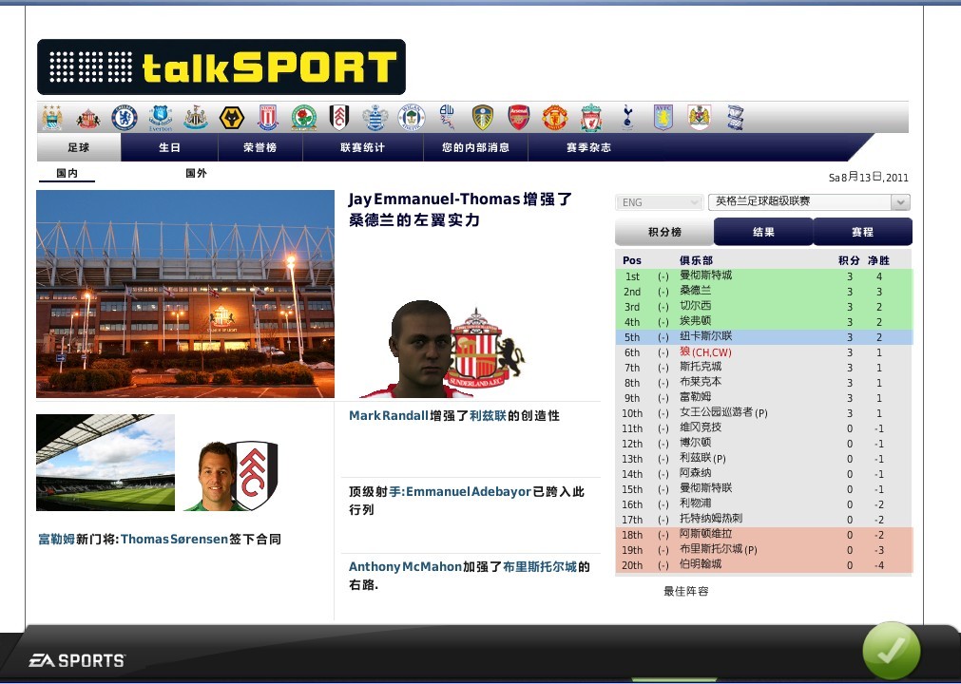Switch to the 足球 tab
This screenshot has width=961, height=684.
click(79, 147)
